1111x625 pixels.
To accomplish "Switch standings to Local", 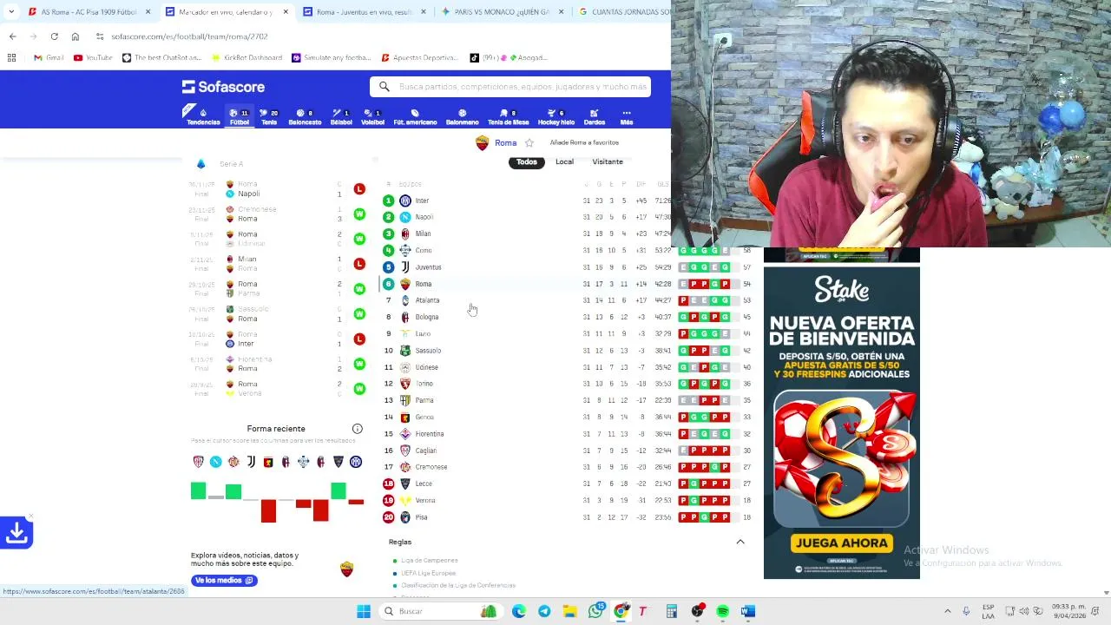I will (x=564, y=161).
